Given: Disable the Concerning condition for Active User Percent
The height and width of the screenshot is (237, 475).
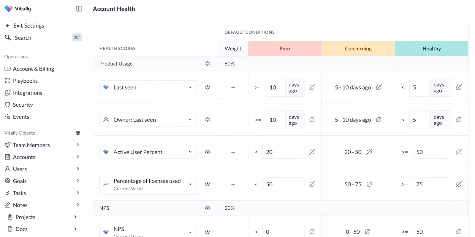Looking at the screenshot, I should (x=369, y=152).
